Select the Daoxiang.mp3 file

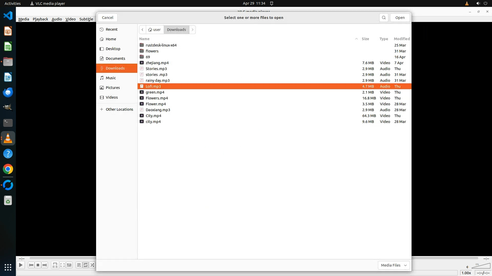158,110
